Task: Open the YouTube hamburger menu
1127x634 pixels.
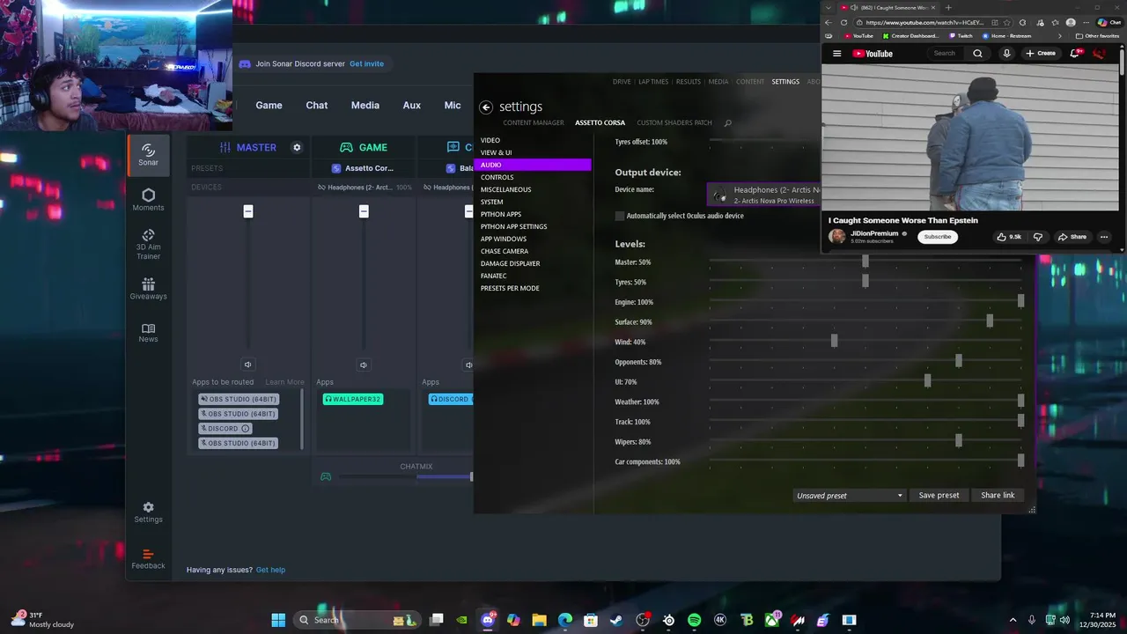Action: tap(836, 54)
